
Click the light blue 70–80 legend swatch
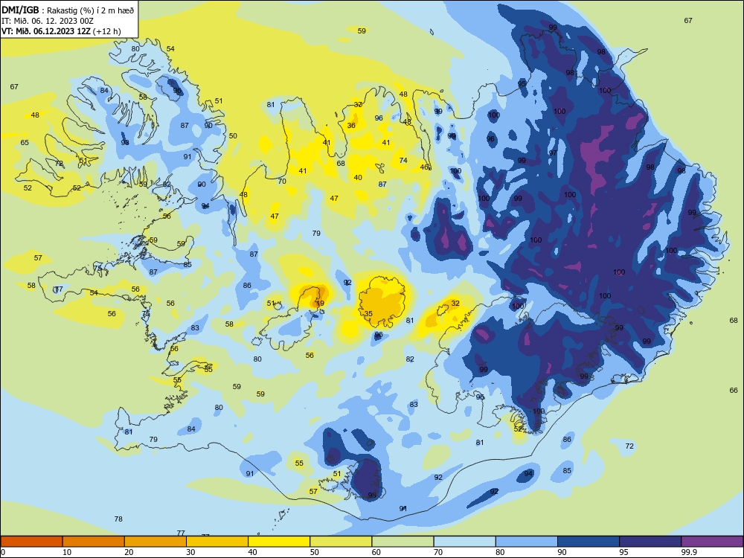(465, 542)
